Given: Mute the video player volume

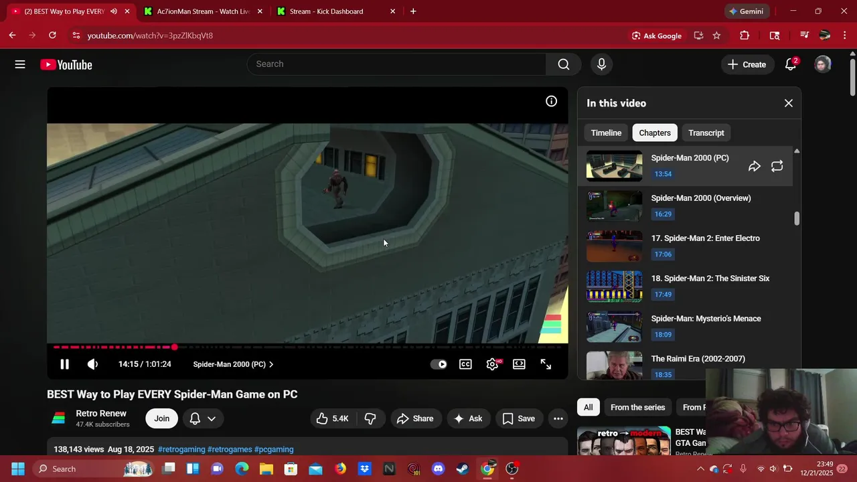Looking at the screenshot, I should pyautogui.click(x=92, y=364).
